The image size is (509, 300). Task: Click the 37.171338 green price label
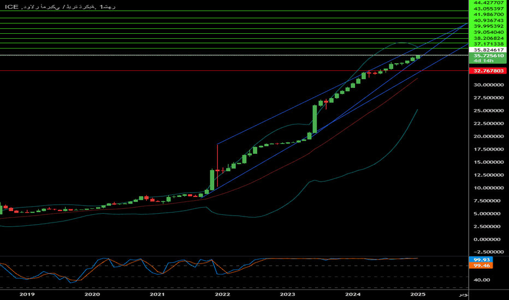pyautogui.click(x=489, y=44)
